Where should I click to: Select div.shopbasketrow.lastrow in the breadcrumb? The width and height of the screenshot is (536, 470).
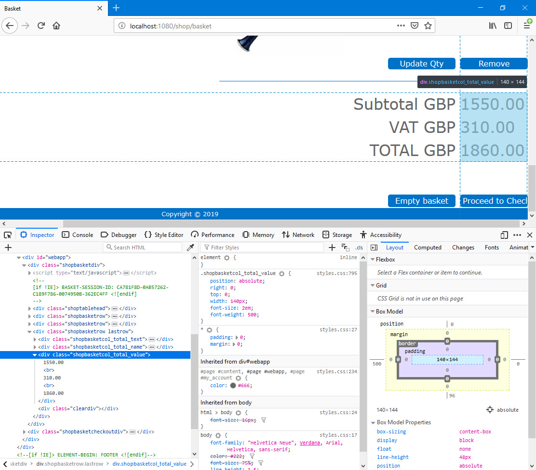coord(70,464)
